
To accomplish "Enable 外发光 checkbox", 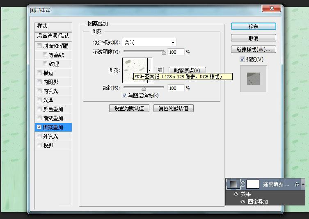I will [39, 136].
